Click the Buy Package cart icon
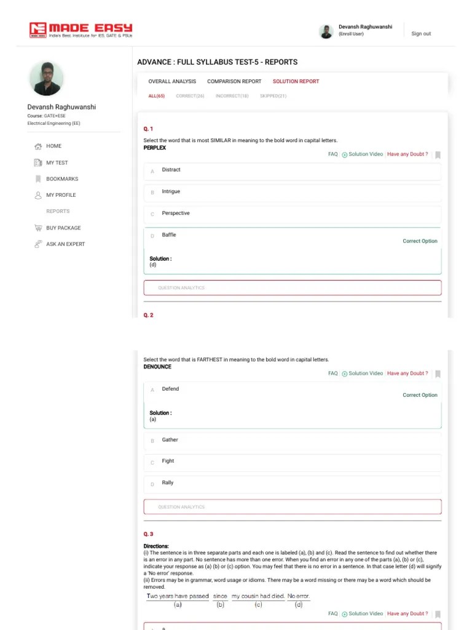This screenshot has height=630, width=472. tap(38, 228)
